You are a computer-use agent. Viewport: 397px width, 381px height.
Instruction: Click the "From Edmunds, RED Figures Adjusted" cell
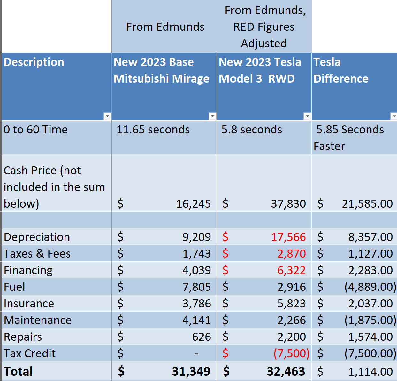[264, 27]
